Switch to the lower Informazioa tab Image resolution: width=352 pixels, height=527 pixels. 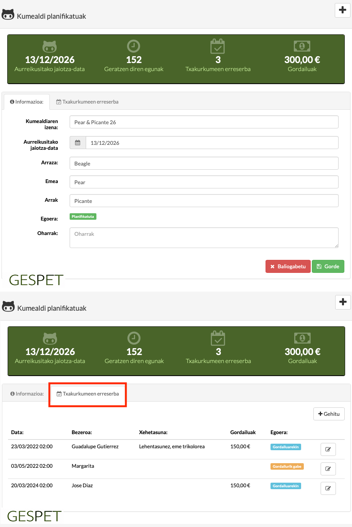(x=27, y=394)
